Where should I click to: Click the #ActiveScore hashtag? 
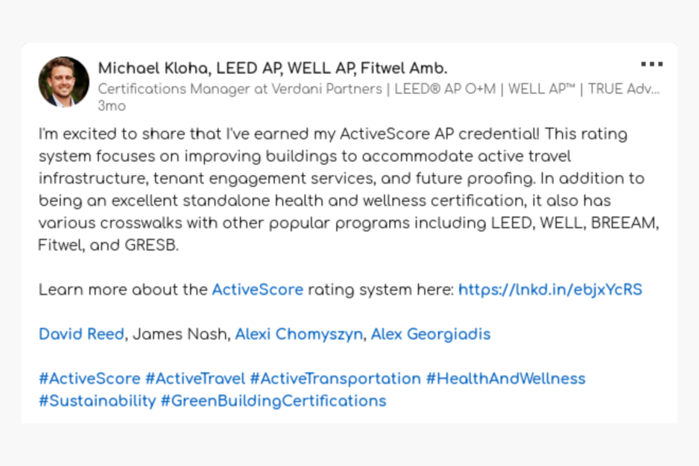click(x=89, y=379)
